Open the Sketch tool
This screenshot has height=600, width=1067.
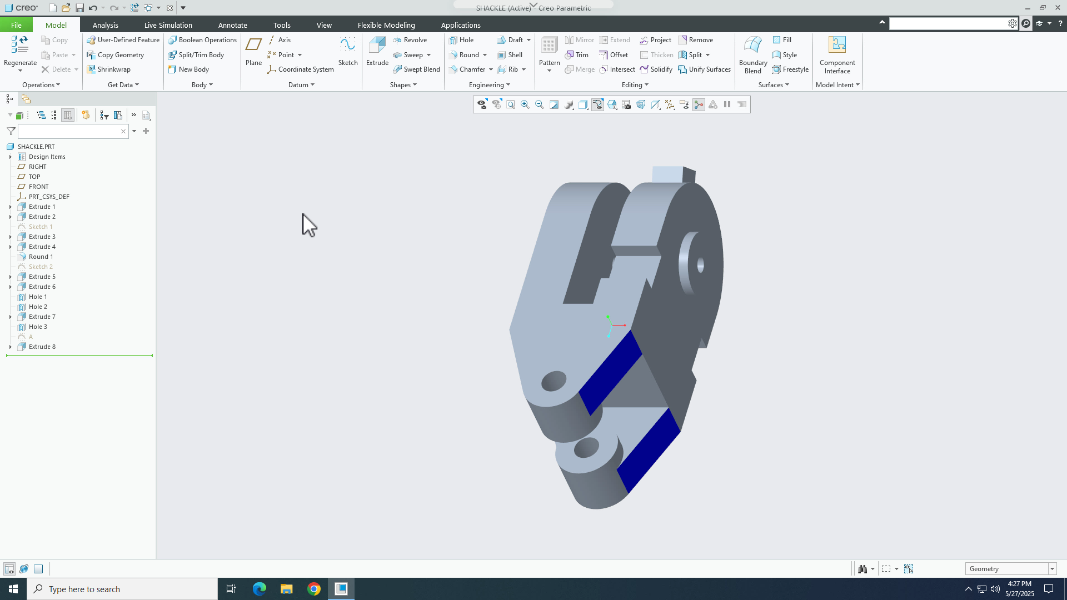pyautogui.click(x=347, y=50)
